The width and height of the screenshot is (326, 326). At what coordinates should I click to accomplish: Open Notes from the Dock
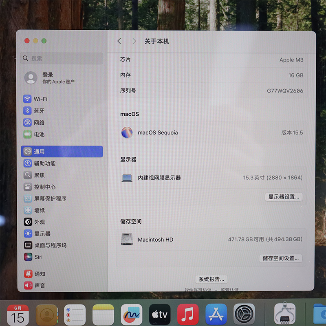[x=104, y=315]
